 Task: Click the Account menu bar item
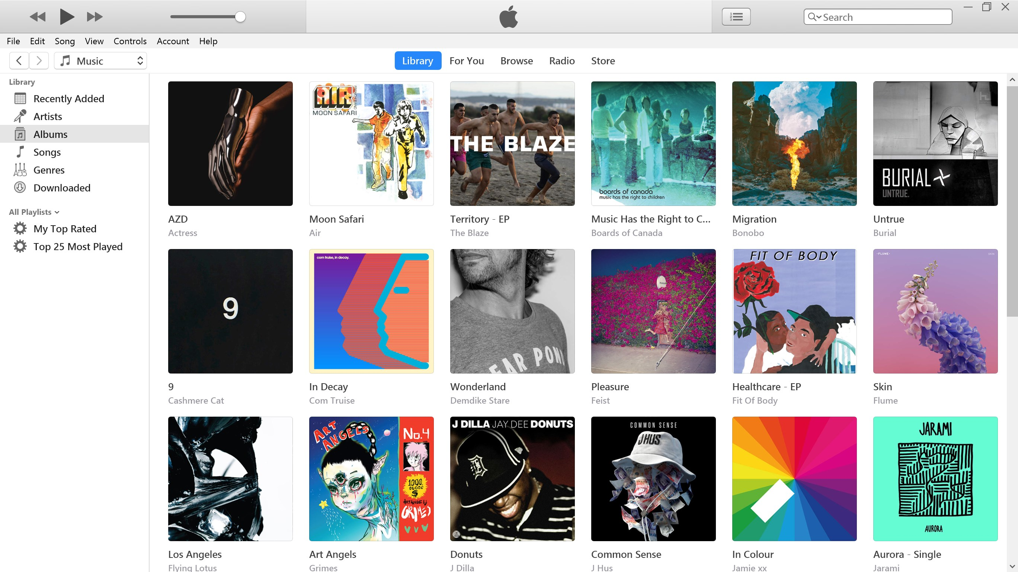(173, 41)
